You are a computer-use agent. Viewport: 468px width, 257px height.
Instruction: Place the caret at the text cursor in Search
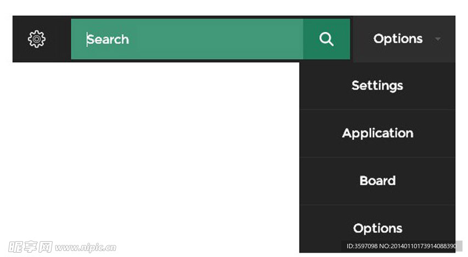click(87, 39)
